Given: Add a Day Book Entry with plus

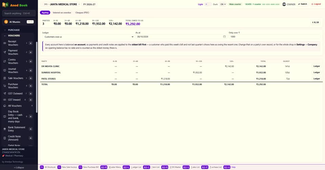Looking at the screenshot, I should (30, 116).
